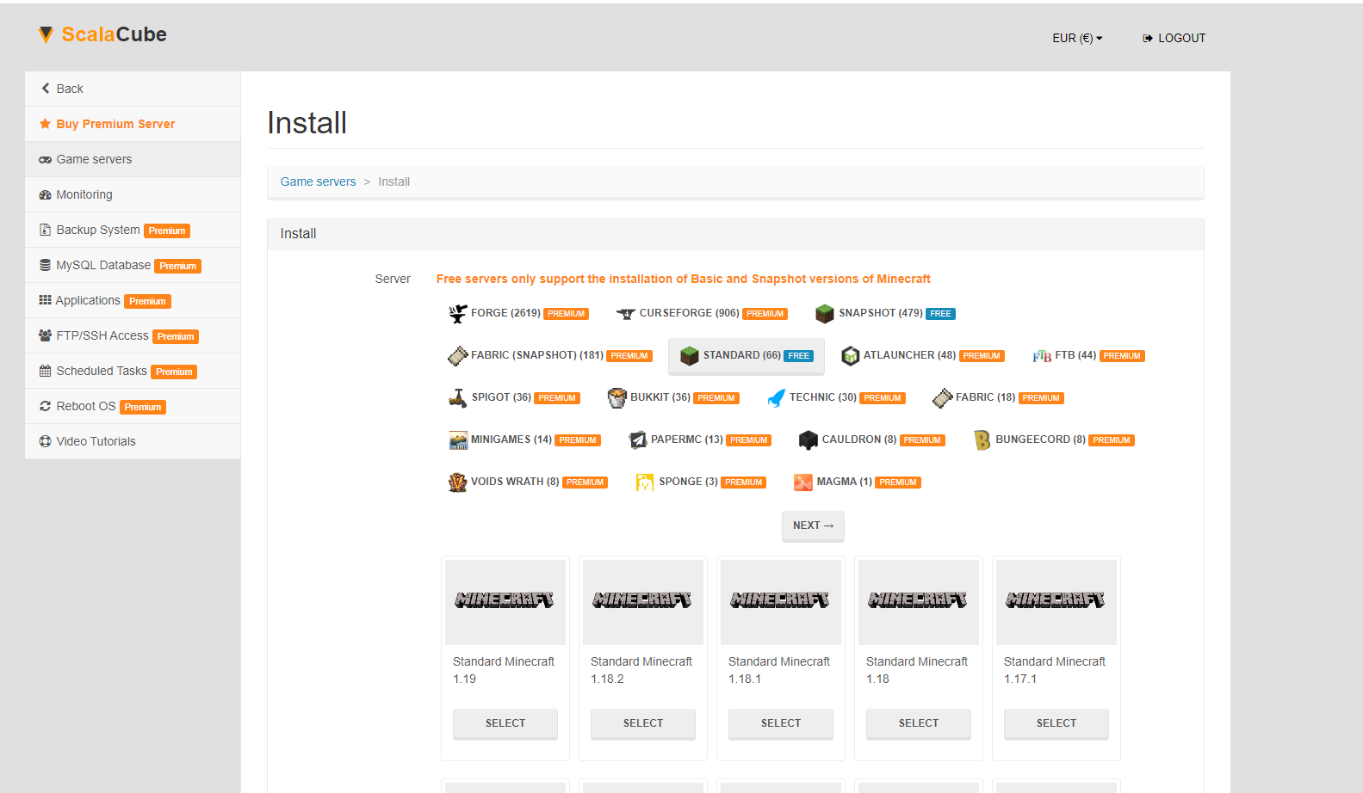Select Standard Minecraft 1.17.1
Image resolution: width=1363 pixels, height=793 pixels.
1056,723
